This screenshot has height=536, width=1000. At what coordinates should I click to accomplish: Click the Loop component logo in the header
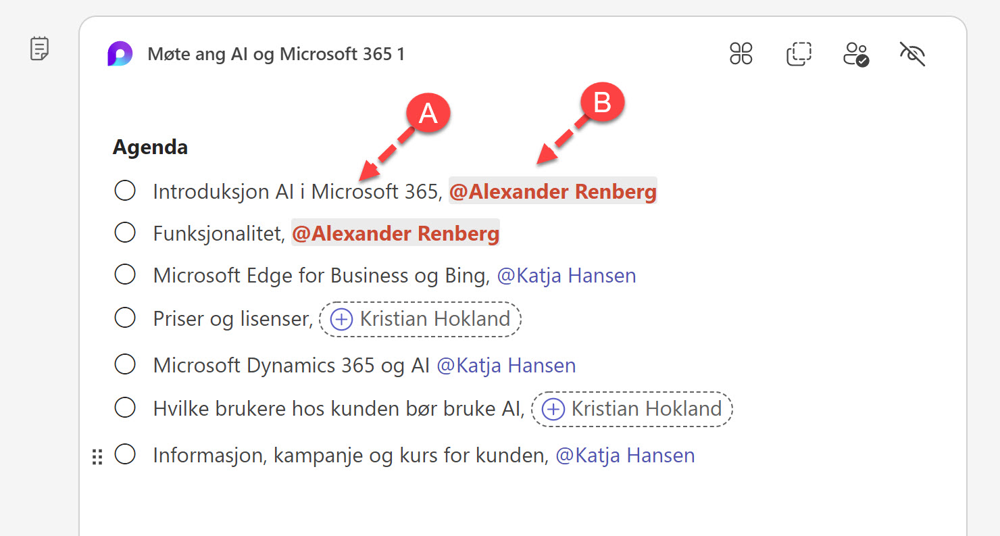tap(120, 53)
